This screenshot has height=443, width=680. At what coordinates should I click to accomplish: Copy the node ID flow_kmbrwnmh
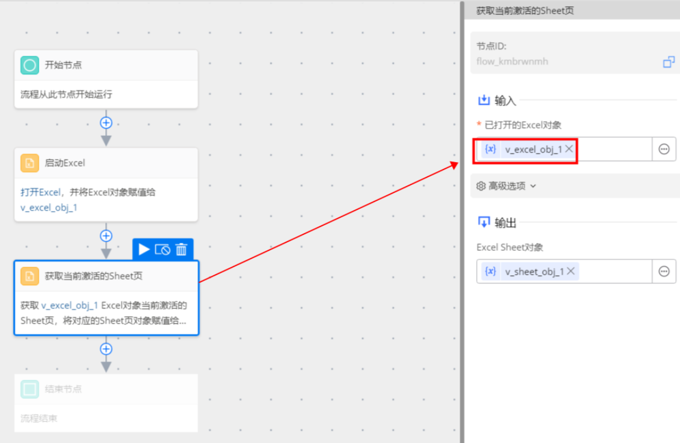point(669,62)
